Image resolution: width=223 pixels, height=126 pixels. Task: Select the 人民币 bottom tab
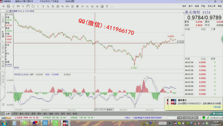(14, 114)
